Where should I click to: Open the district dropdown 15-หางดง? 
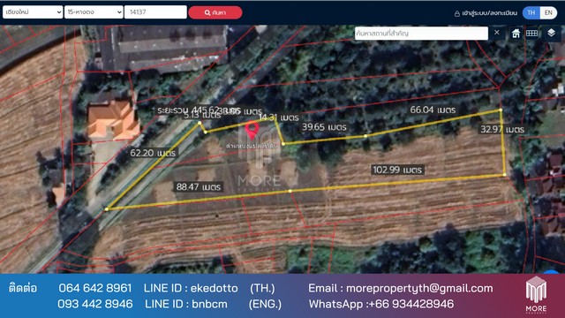pyautogui.click(x=94, y=11)
